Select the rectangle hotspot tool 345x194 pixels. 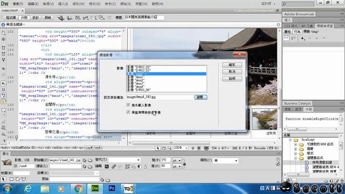pos(11,179)
